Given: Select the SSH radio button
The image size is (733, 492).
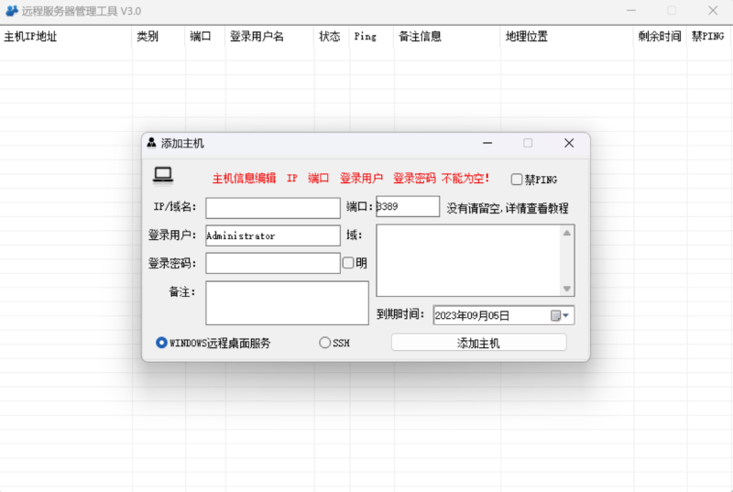Looking at the screenshot, I should (x=324, y=343).
